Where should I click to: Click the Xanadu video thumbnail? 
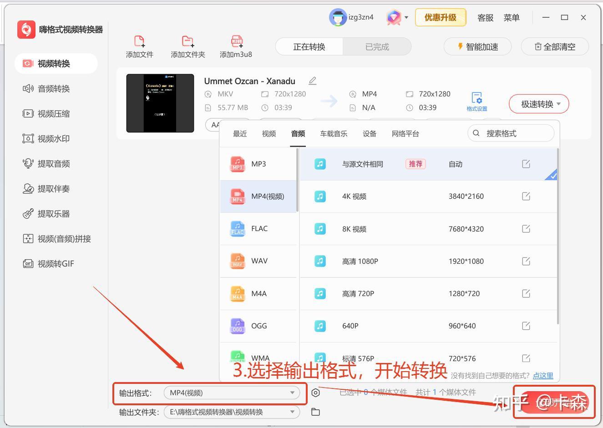(x=160, y=103)
